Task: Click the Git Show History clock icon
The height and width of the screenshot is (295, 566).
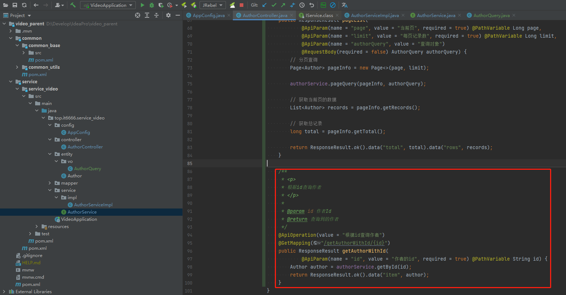Action: click(x=302, y=5)
